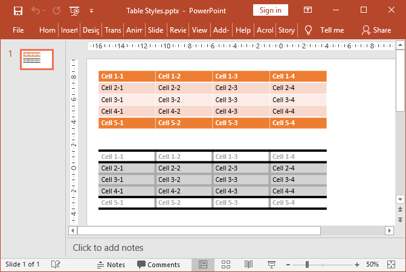The width and height of the screenshot is (406, 272).
Task: Click the Sign in button
Action: click(270, 10)
